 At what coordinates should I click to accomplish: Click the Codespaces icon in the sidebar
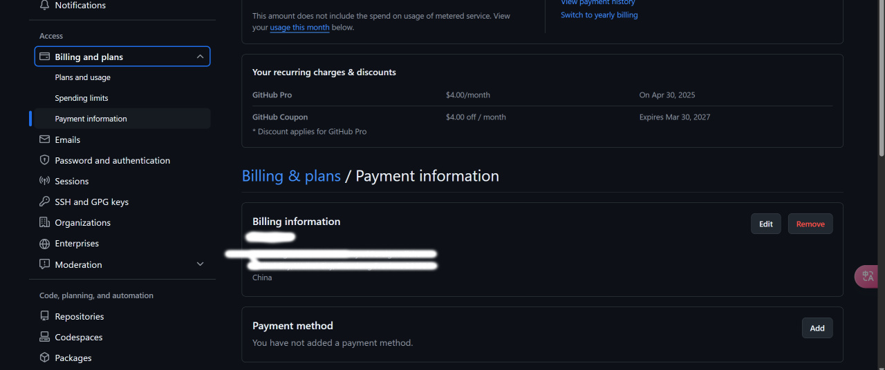pos(44,337)
